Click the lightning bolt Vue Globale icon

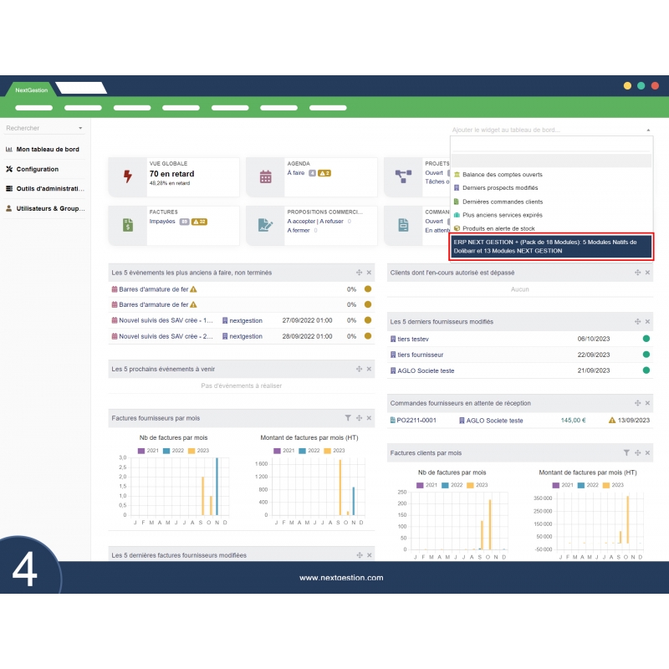[128, 176]
